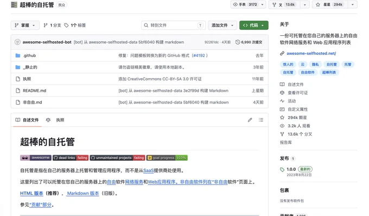Open awesome-selfhosted-bot author link
Screen dimensions: 369x216
point(47,42)
